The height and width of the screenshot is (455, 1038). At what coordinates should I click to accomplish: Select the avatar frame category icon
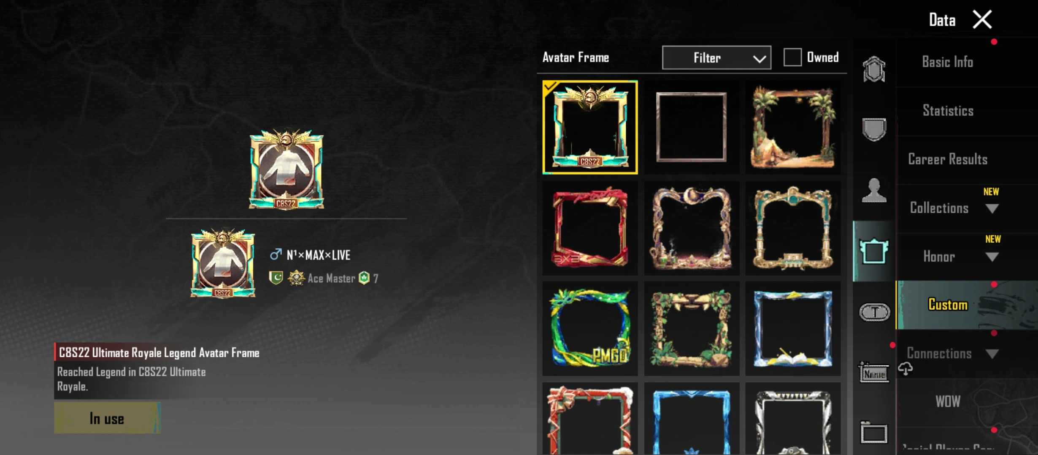pos(874,251)
